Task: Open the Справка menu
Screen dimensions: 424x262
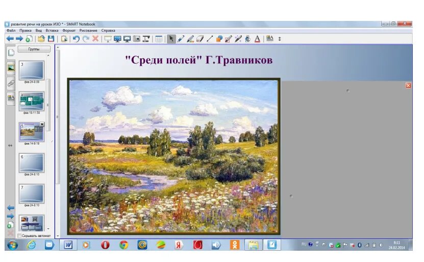Action: point(108,31)
